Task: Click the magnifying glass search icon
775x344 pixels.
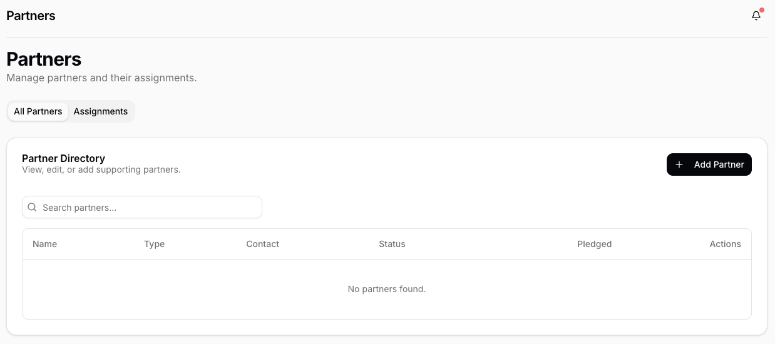Action: (x=33, y=208)
